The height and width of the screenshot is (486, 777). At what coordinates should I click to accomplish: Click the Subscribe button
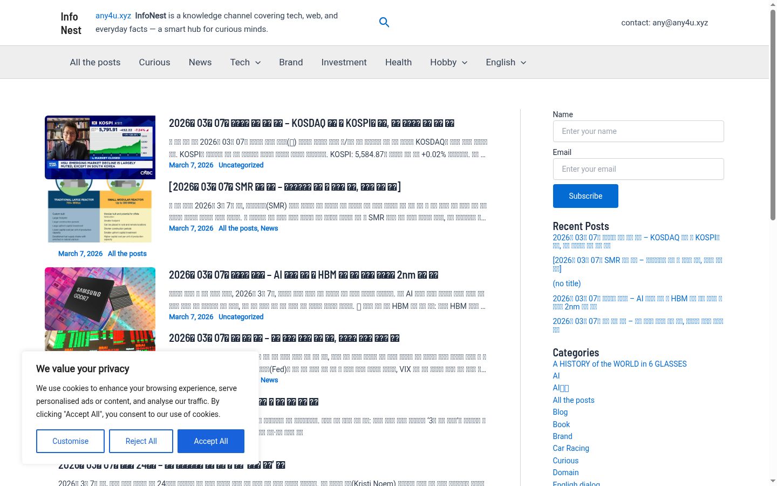tap(585, 196)
